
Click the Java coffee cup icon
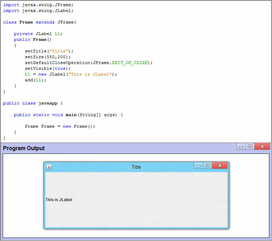pos(49,167)
